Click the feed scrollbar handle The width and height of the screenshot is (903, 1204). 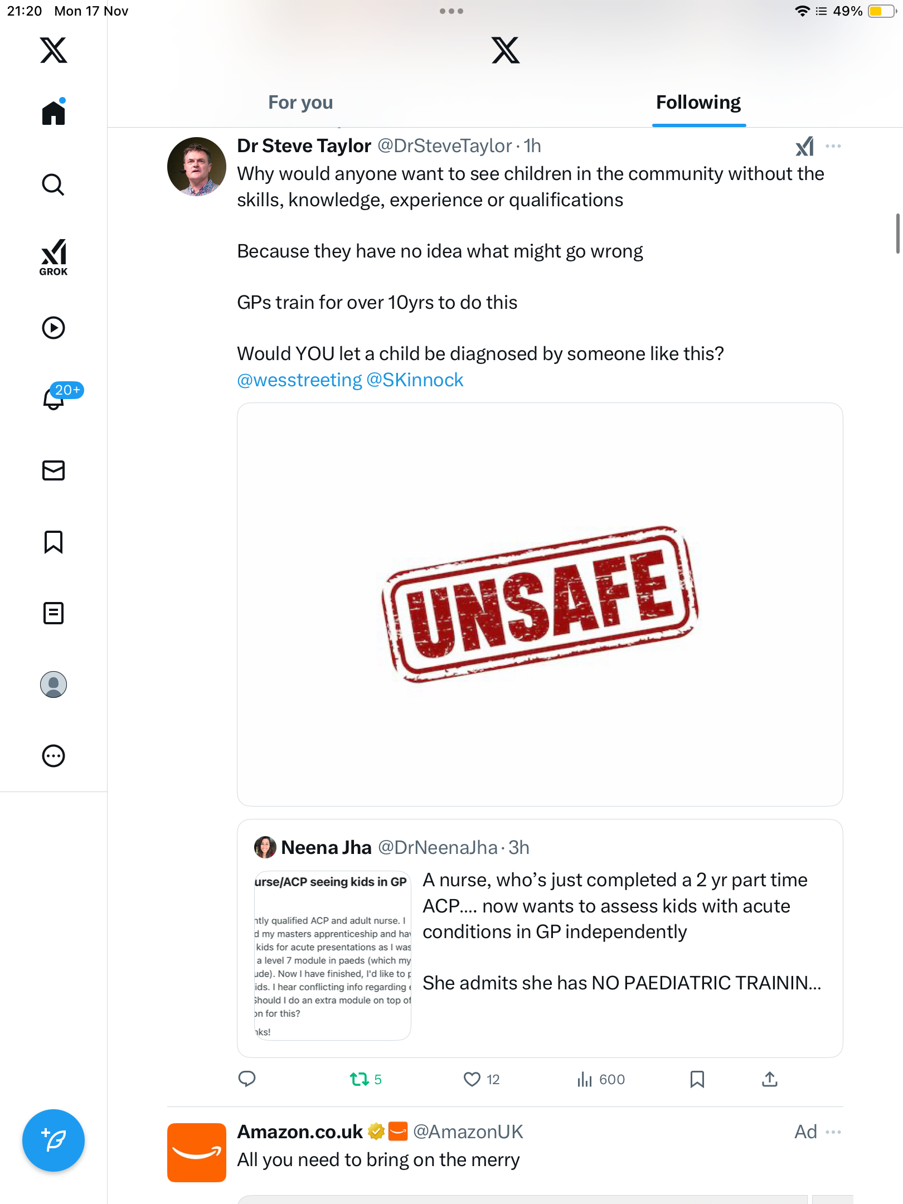[x=897, y=233]
